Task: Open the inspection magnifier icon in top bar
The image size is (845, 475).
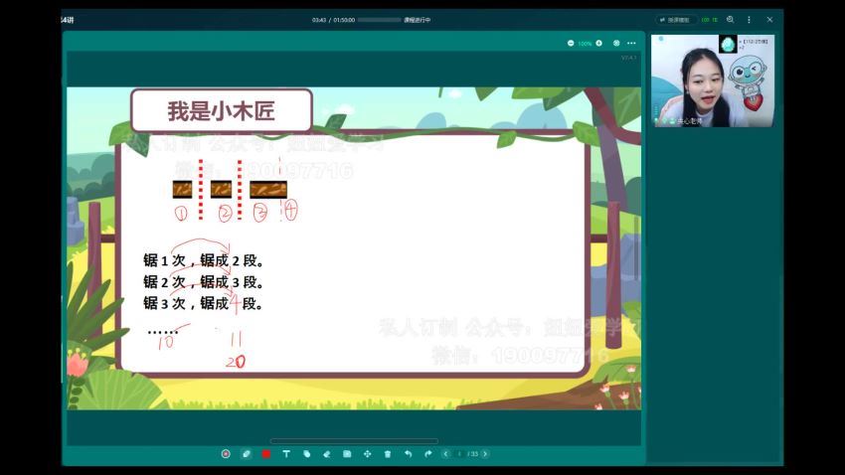Action: point(731,20)
